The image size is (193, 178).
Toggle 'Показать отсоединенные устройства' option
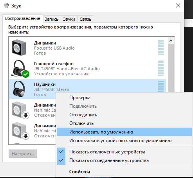pos(109,160)
